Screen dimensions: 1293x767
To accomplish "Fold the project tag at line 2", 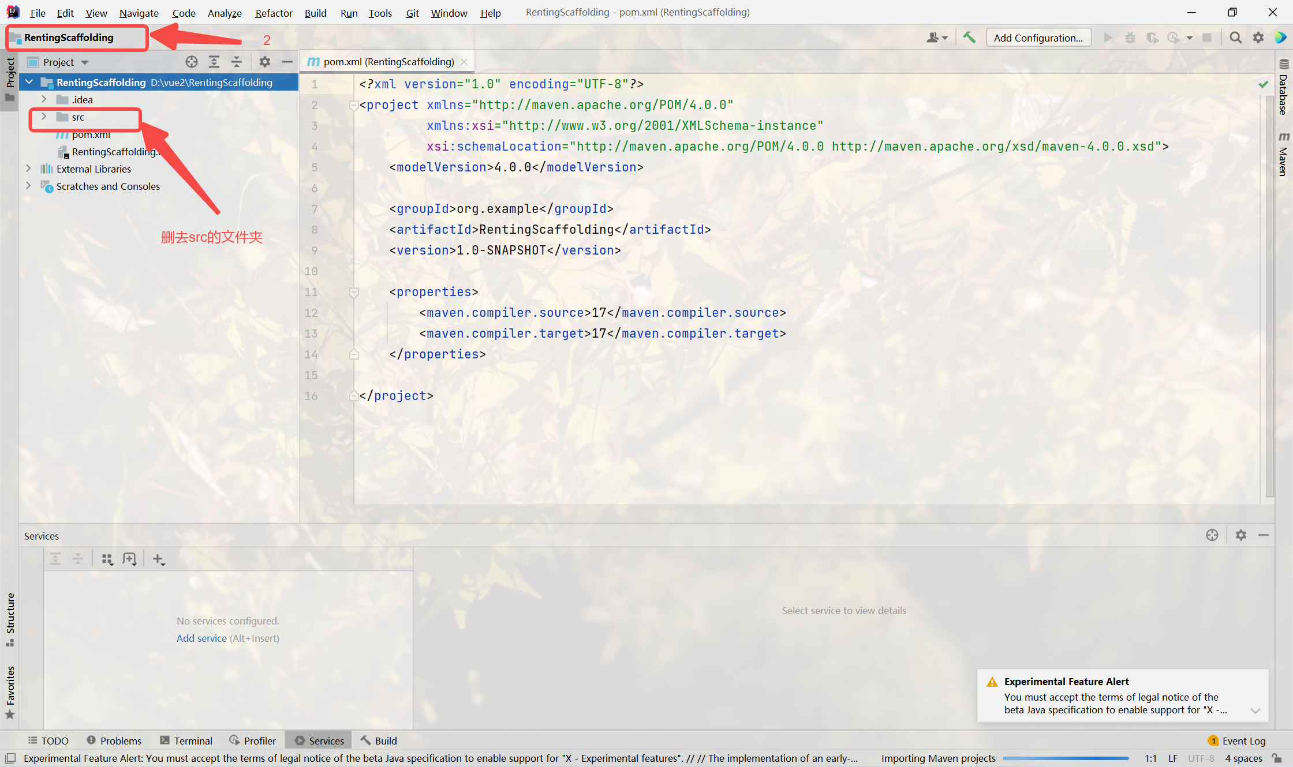I will [354, 105].
